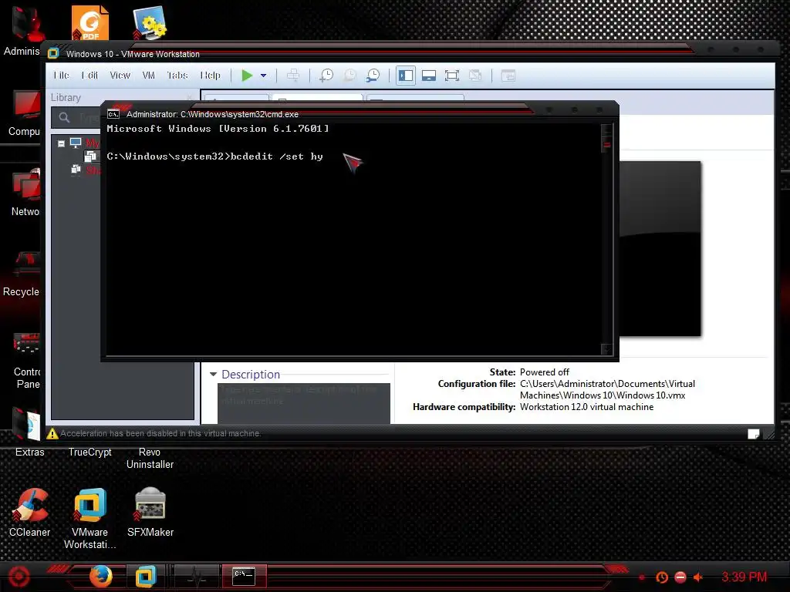Select the VMware Workstation desktop shortcut
This screenshot has width=790, height=592.
coord(89,518)
